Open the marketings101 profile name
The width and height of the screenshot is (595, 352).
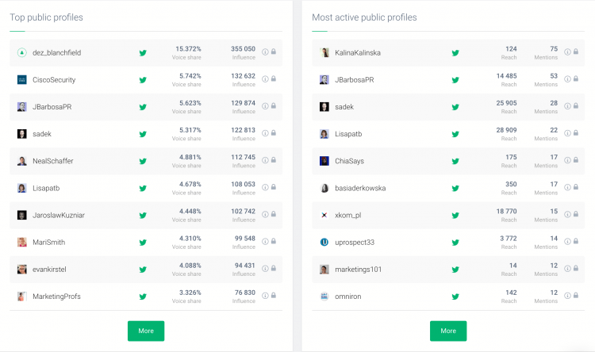(x=358, y=270)
